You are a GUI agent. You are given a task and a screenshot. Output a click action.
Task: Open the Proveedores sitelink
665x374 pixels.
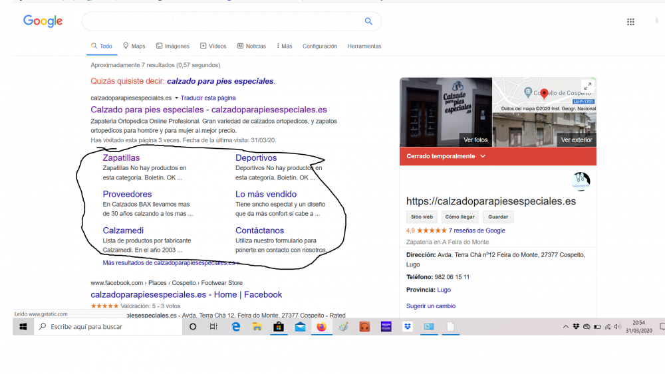coord(127,194)
